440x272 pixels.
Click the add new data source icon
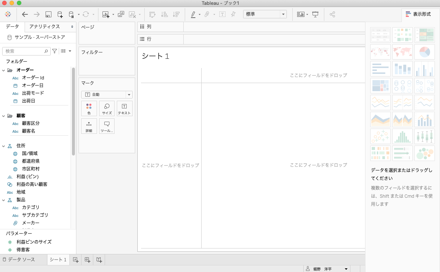click(x=60, y=14)
